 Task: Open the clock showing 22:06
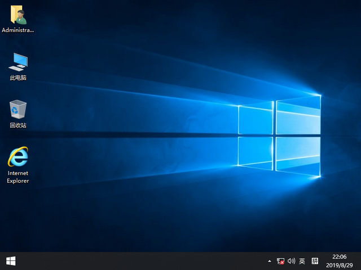click(340, 256)
